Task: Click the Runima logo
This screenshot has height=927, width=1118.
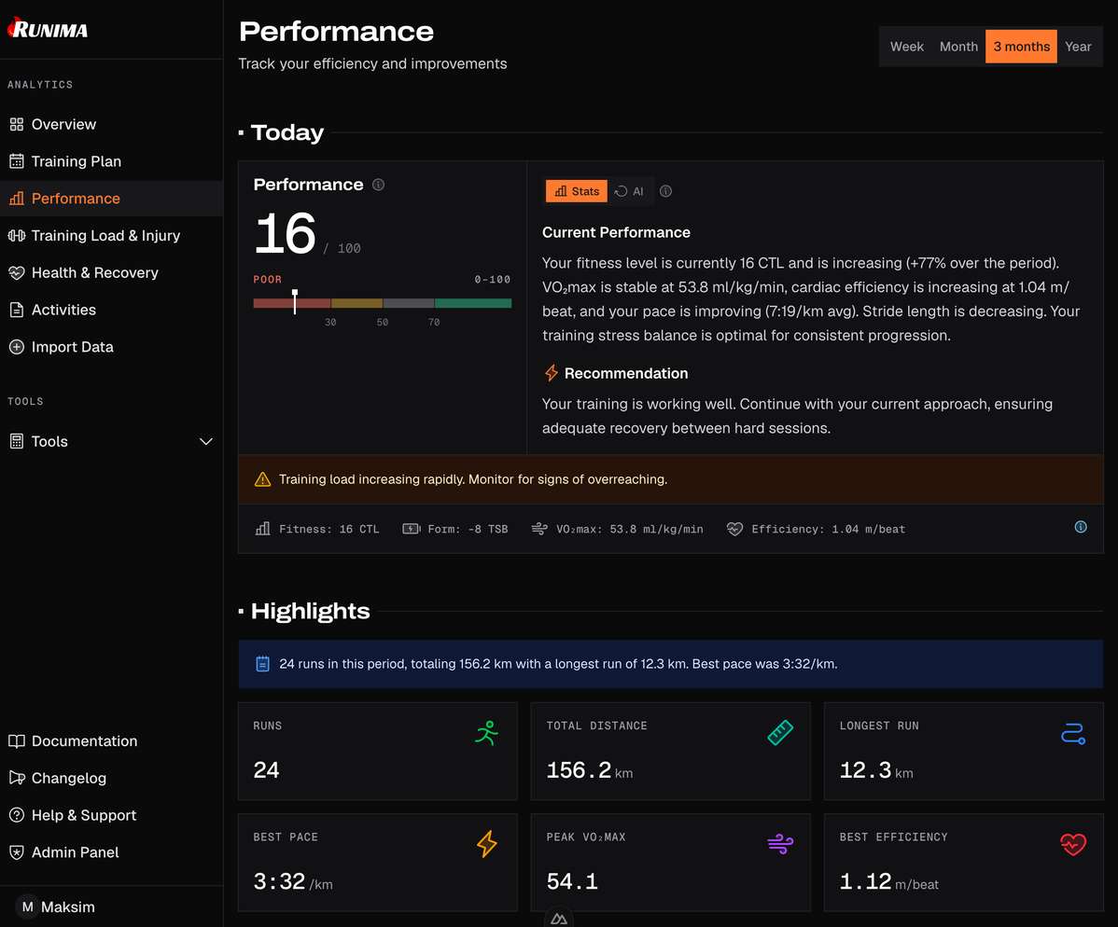Action: pos(47,29)
